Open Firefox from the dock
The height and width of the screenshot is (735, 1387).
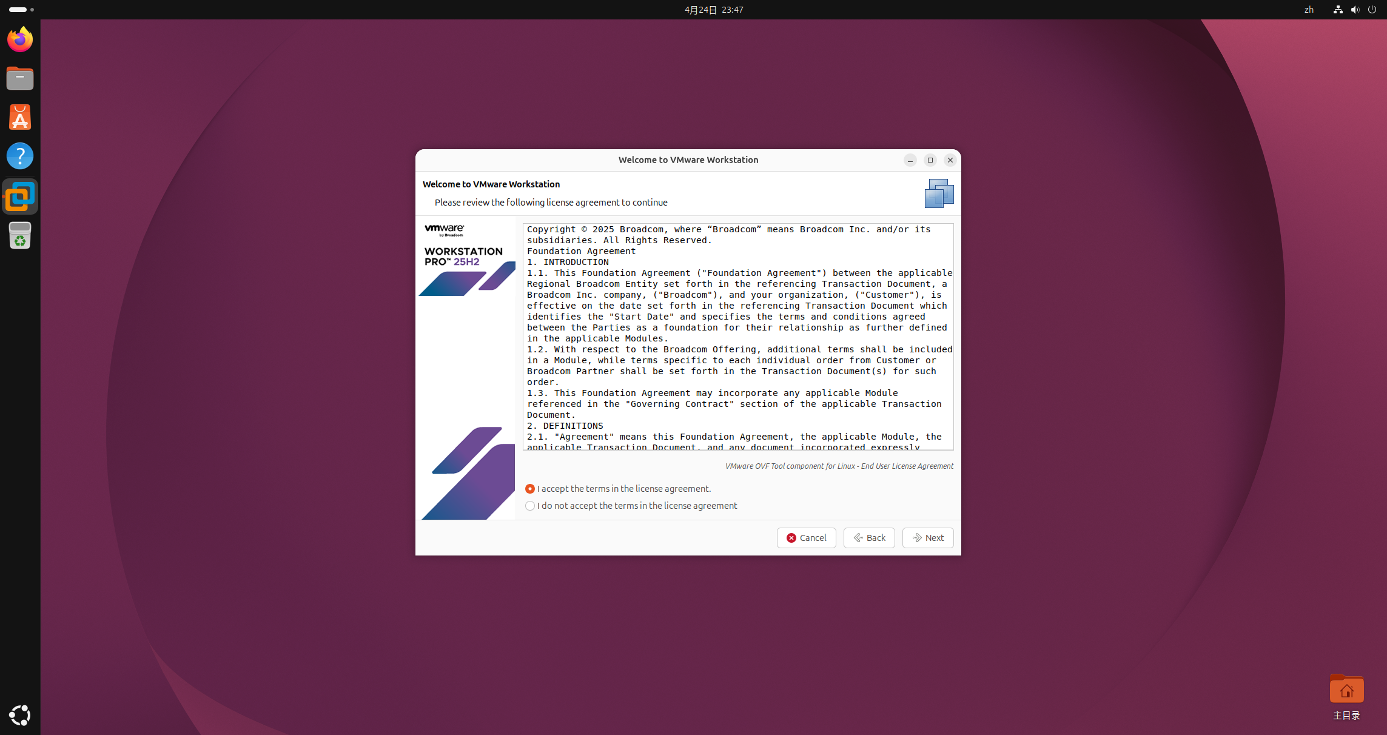point(20,39)
